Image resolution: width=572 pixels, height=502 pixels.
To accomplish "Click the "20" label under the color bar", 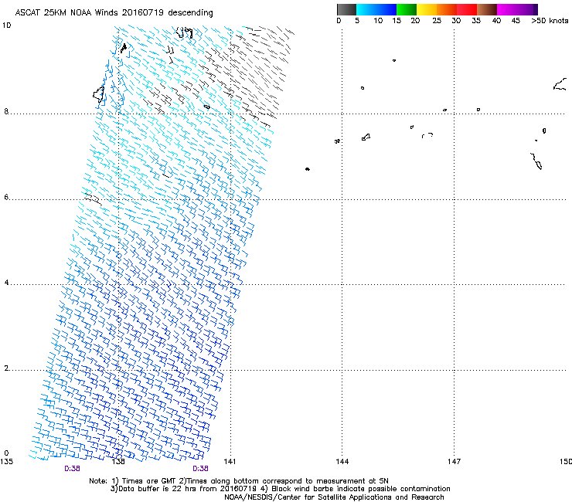I will click(x=415, y=21).
